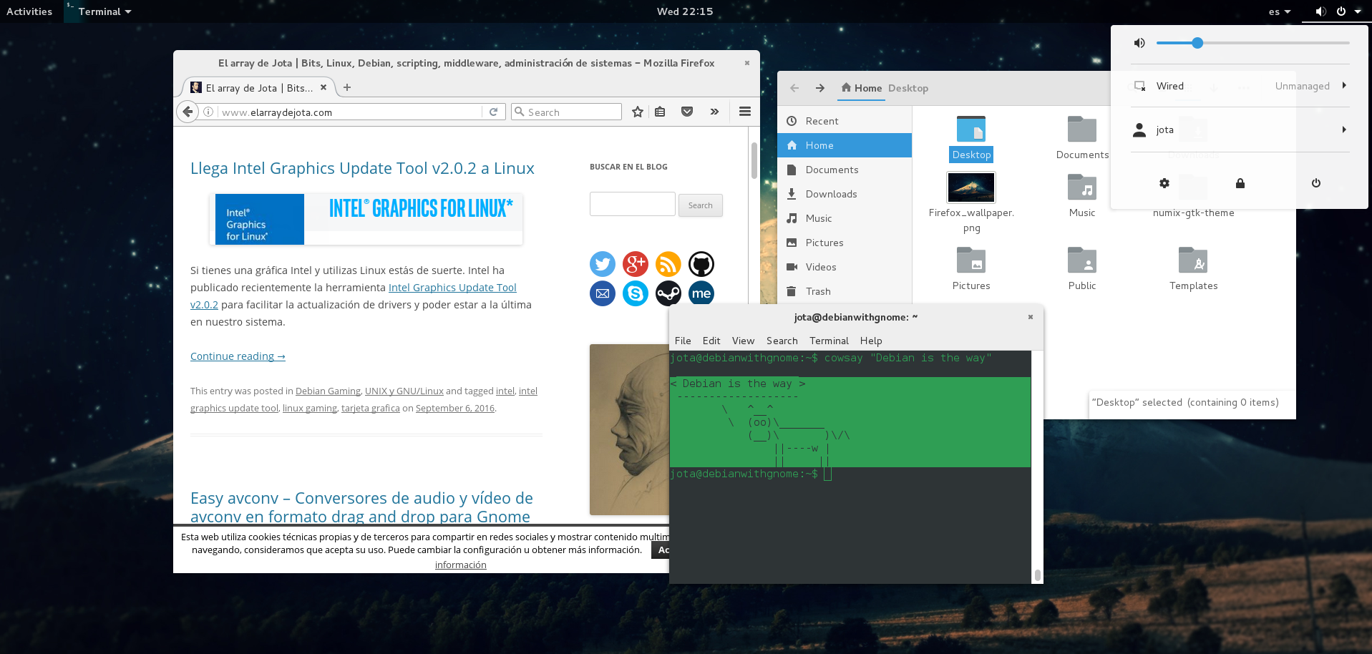Expand the jota user submenu
This screenshot has width=1372, height=654.
point(1344,130)
